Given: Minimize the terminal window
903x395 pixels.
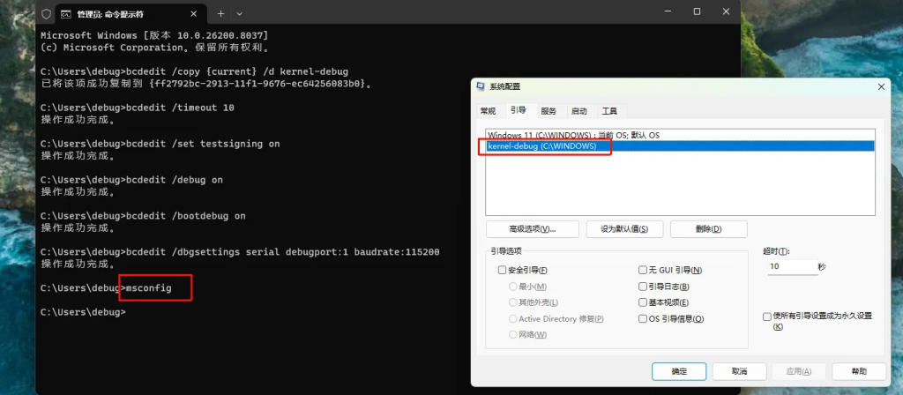Looking at the screenshot, I should click(x=668, y=11).
